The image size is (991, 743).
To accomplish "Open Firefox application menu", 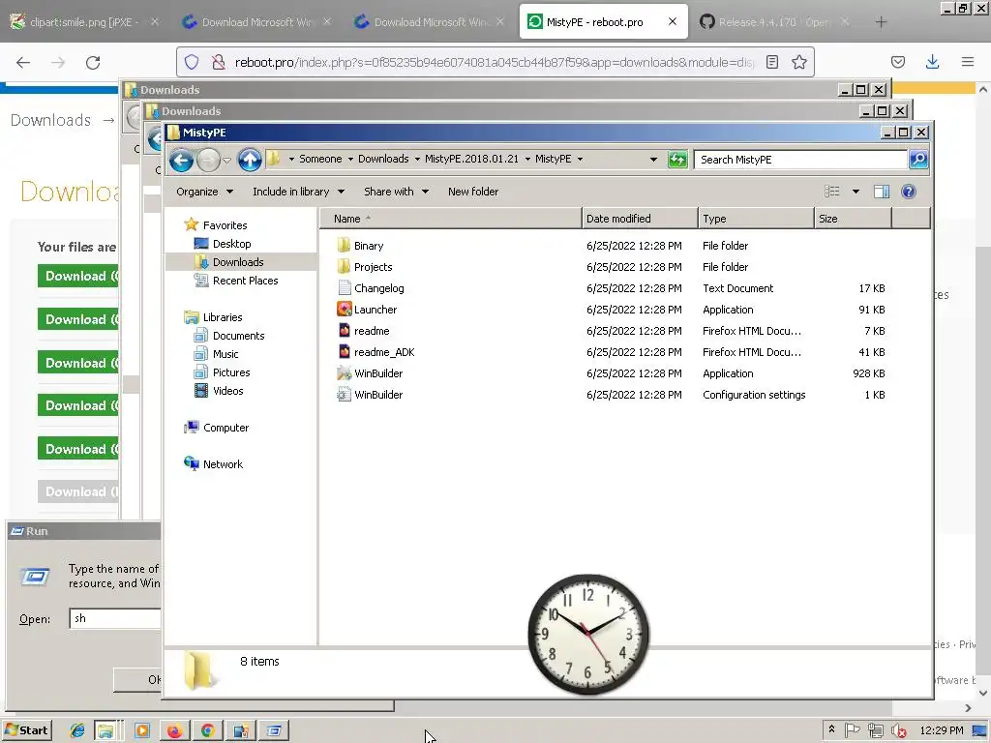I will tap(967, 62).
